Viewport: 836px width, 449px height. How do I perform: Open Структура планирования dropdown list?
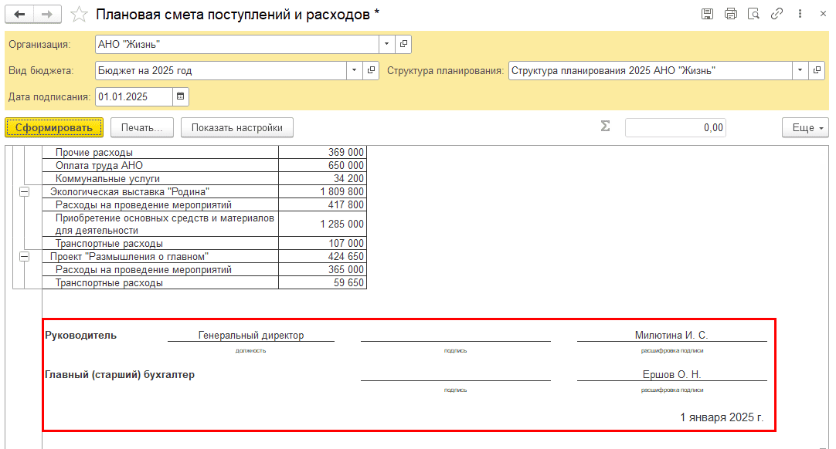pos(800,70)
